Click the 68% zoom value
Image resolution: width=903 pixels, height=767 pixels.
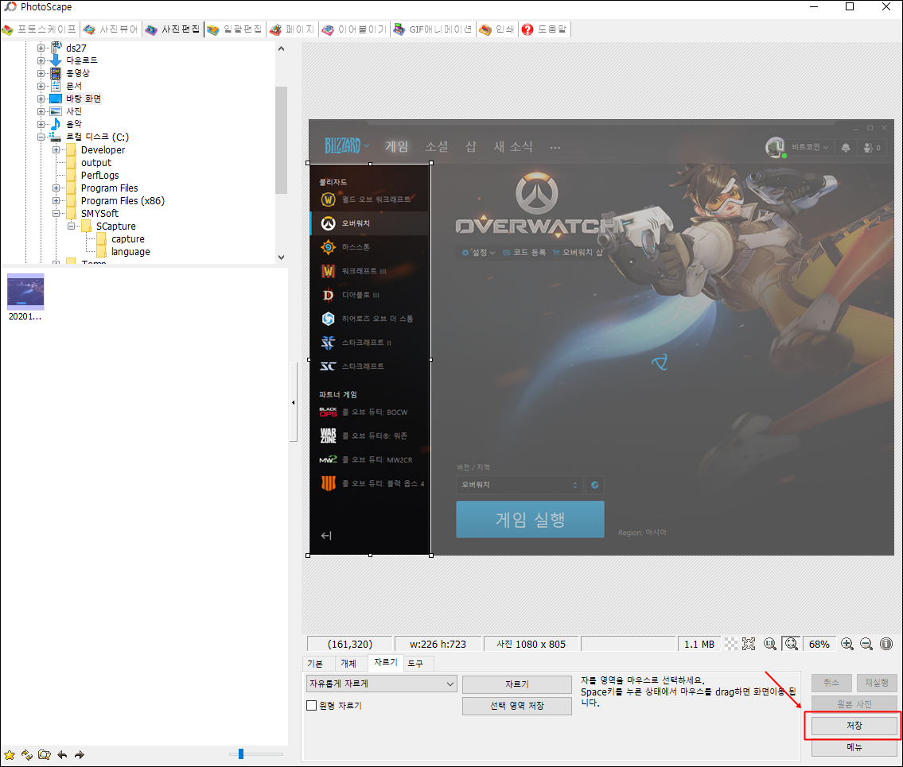(x=819, y=644)
